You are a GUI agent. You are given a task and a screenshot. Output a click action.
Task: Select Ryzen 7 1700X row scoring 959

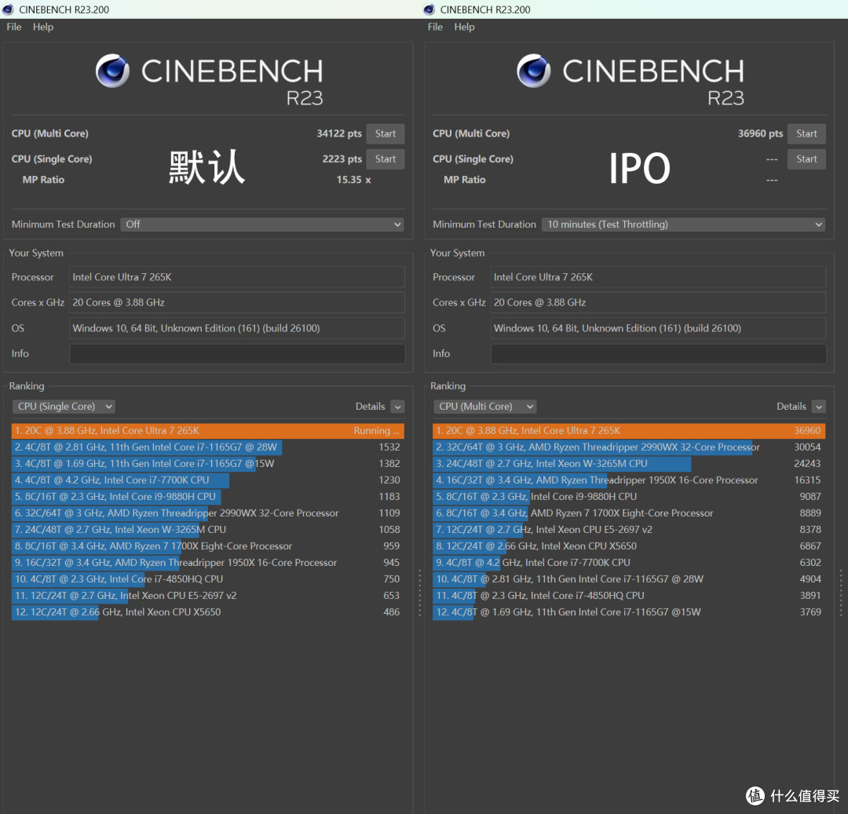click(x=207, y=546)
